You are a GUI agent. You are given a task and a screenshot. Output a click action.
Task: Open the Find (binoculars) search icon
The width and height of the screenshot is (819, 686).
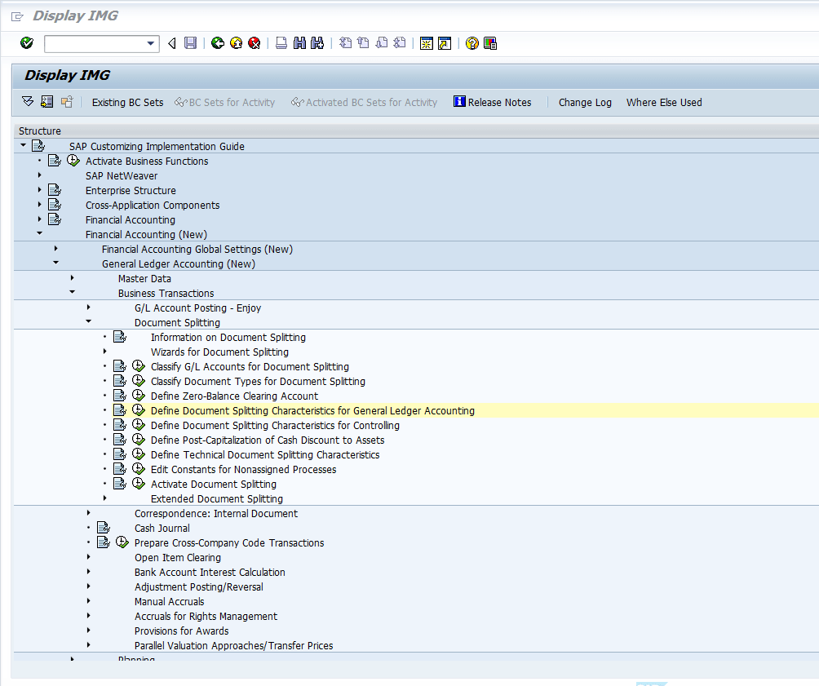tap(299, 42)
